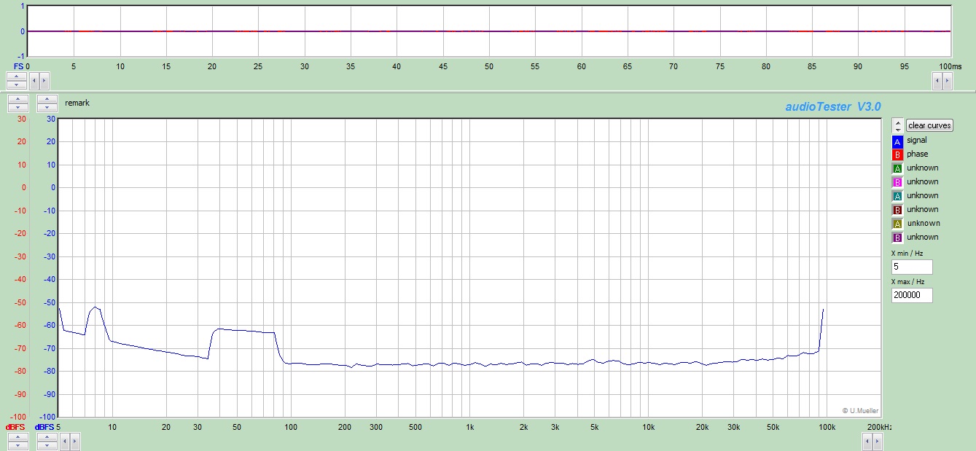Screen dimensions: 976x451
Task: Toggle the green unknown curve A button
Action: (x=897, y=168)
